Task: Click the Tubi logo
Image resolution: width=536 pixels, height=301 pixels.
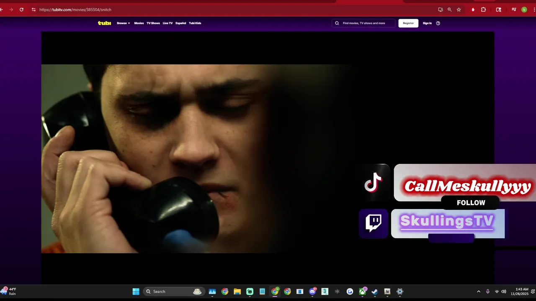Action: click(104, 23)
